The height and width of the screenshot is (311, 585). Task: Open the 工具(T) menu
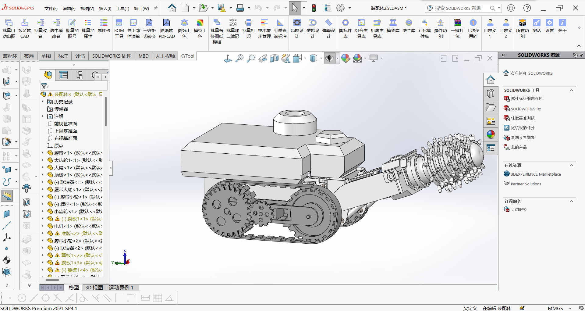tap(122, 9)
